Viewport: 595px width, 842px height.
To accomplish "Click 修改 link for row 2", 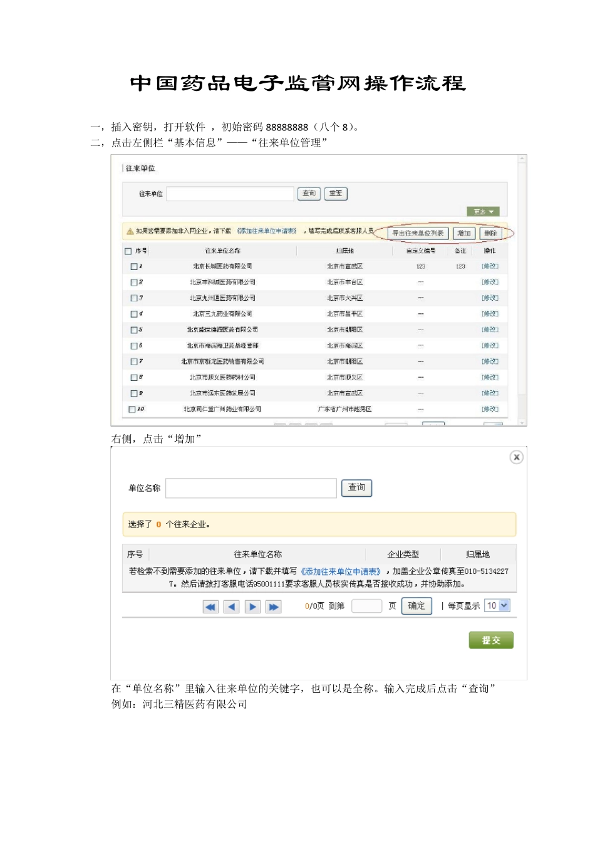I will [490, 283].
